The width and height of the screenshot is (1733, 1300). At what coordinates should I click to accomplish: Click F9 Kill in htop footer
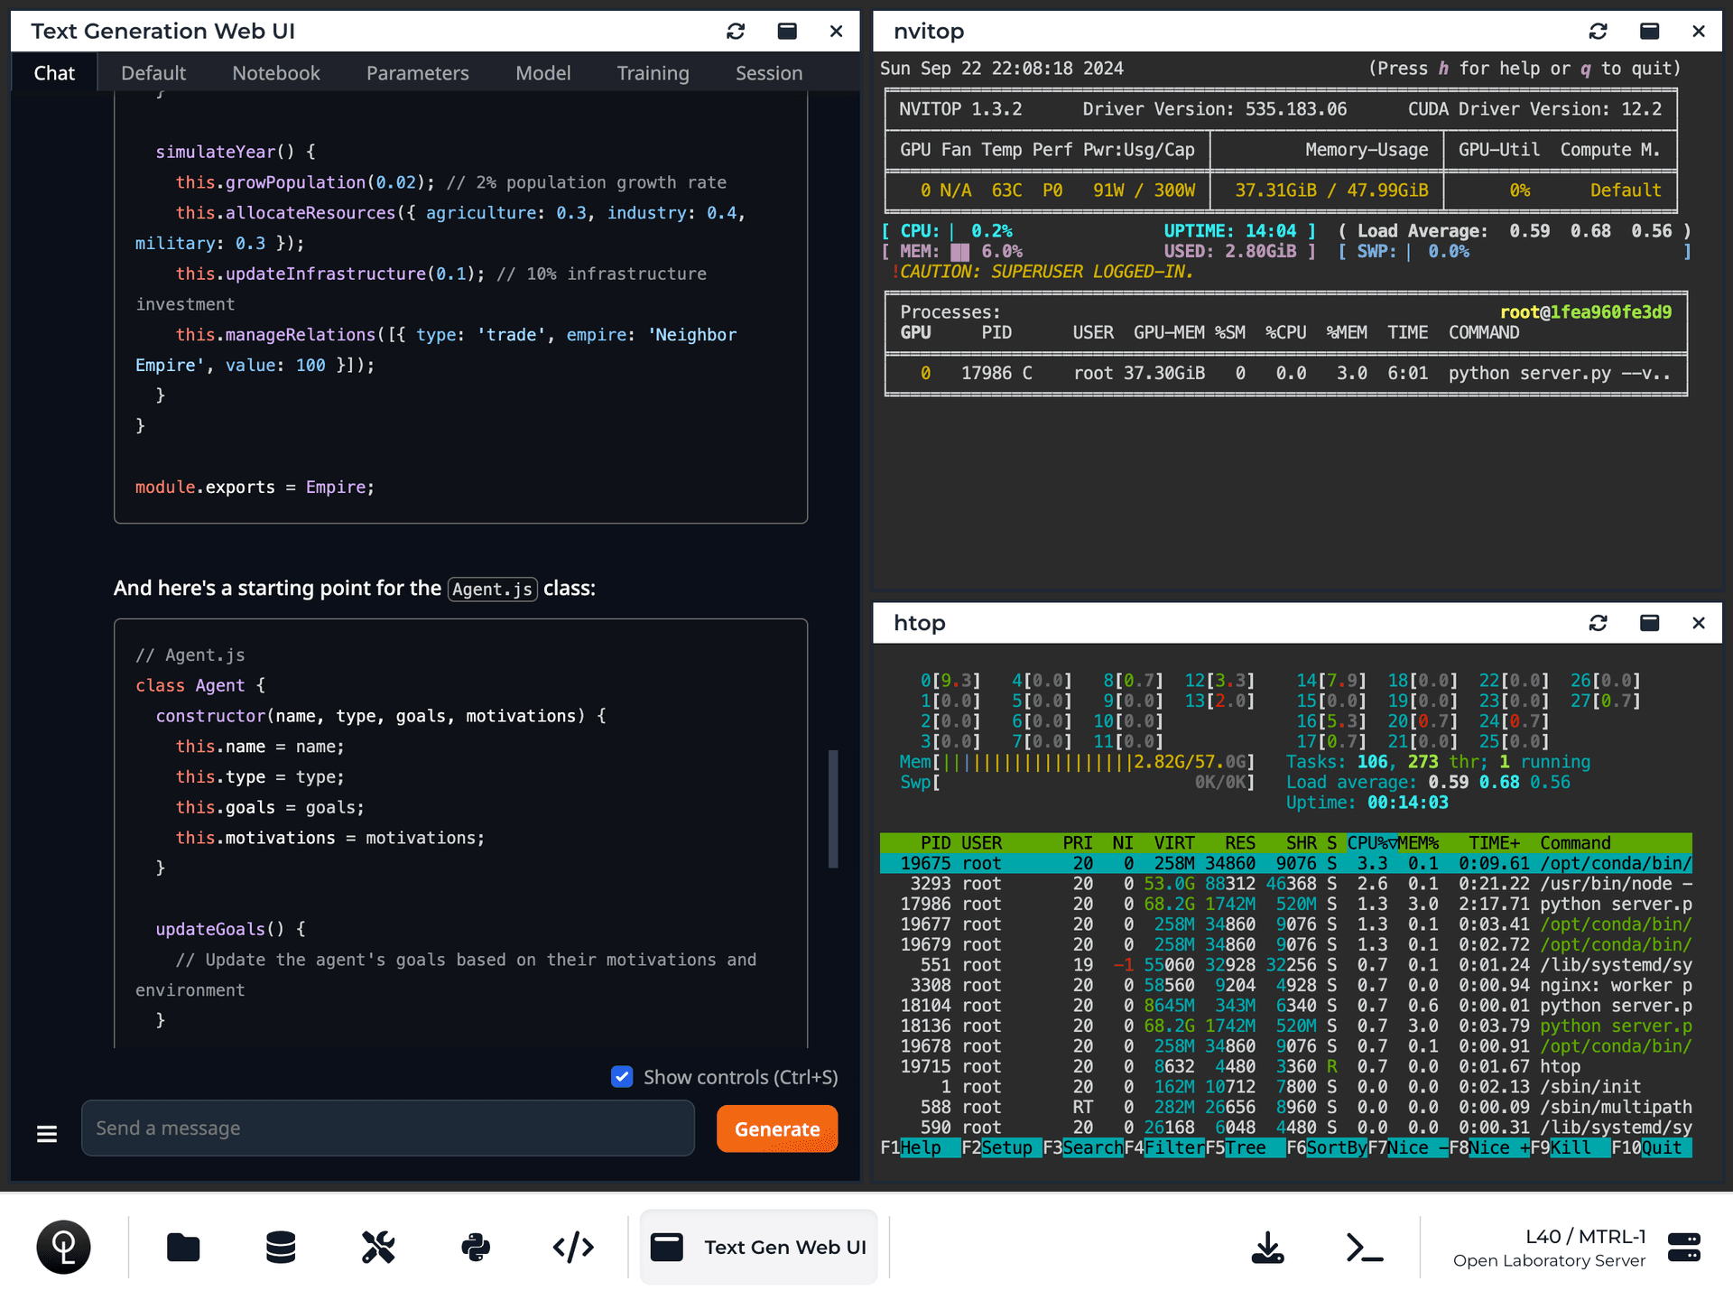(1570, 1147)
